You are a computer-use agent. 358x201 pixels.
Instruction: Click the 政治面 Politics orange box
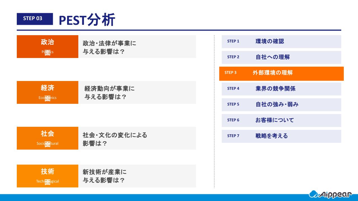[x=48, y=47]
